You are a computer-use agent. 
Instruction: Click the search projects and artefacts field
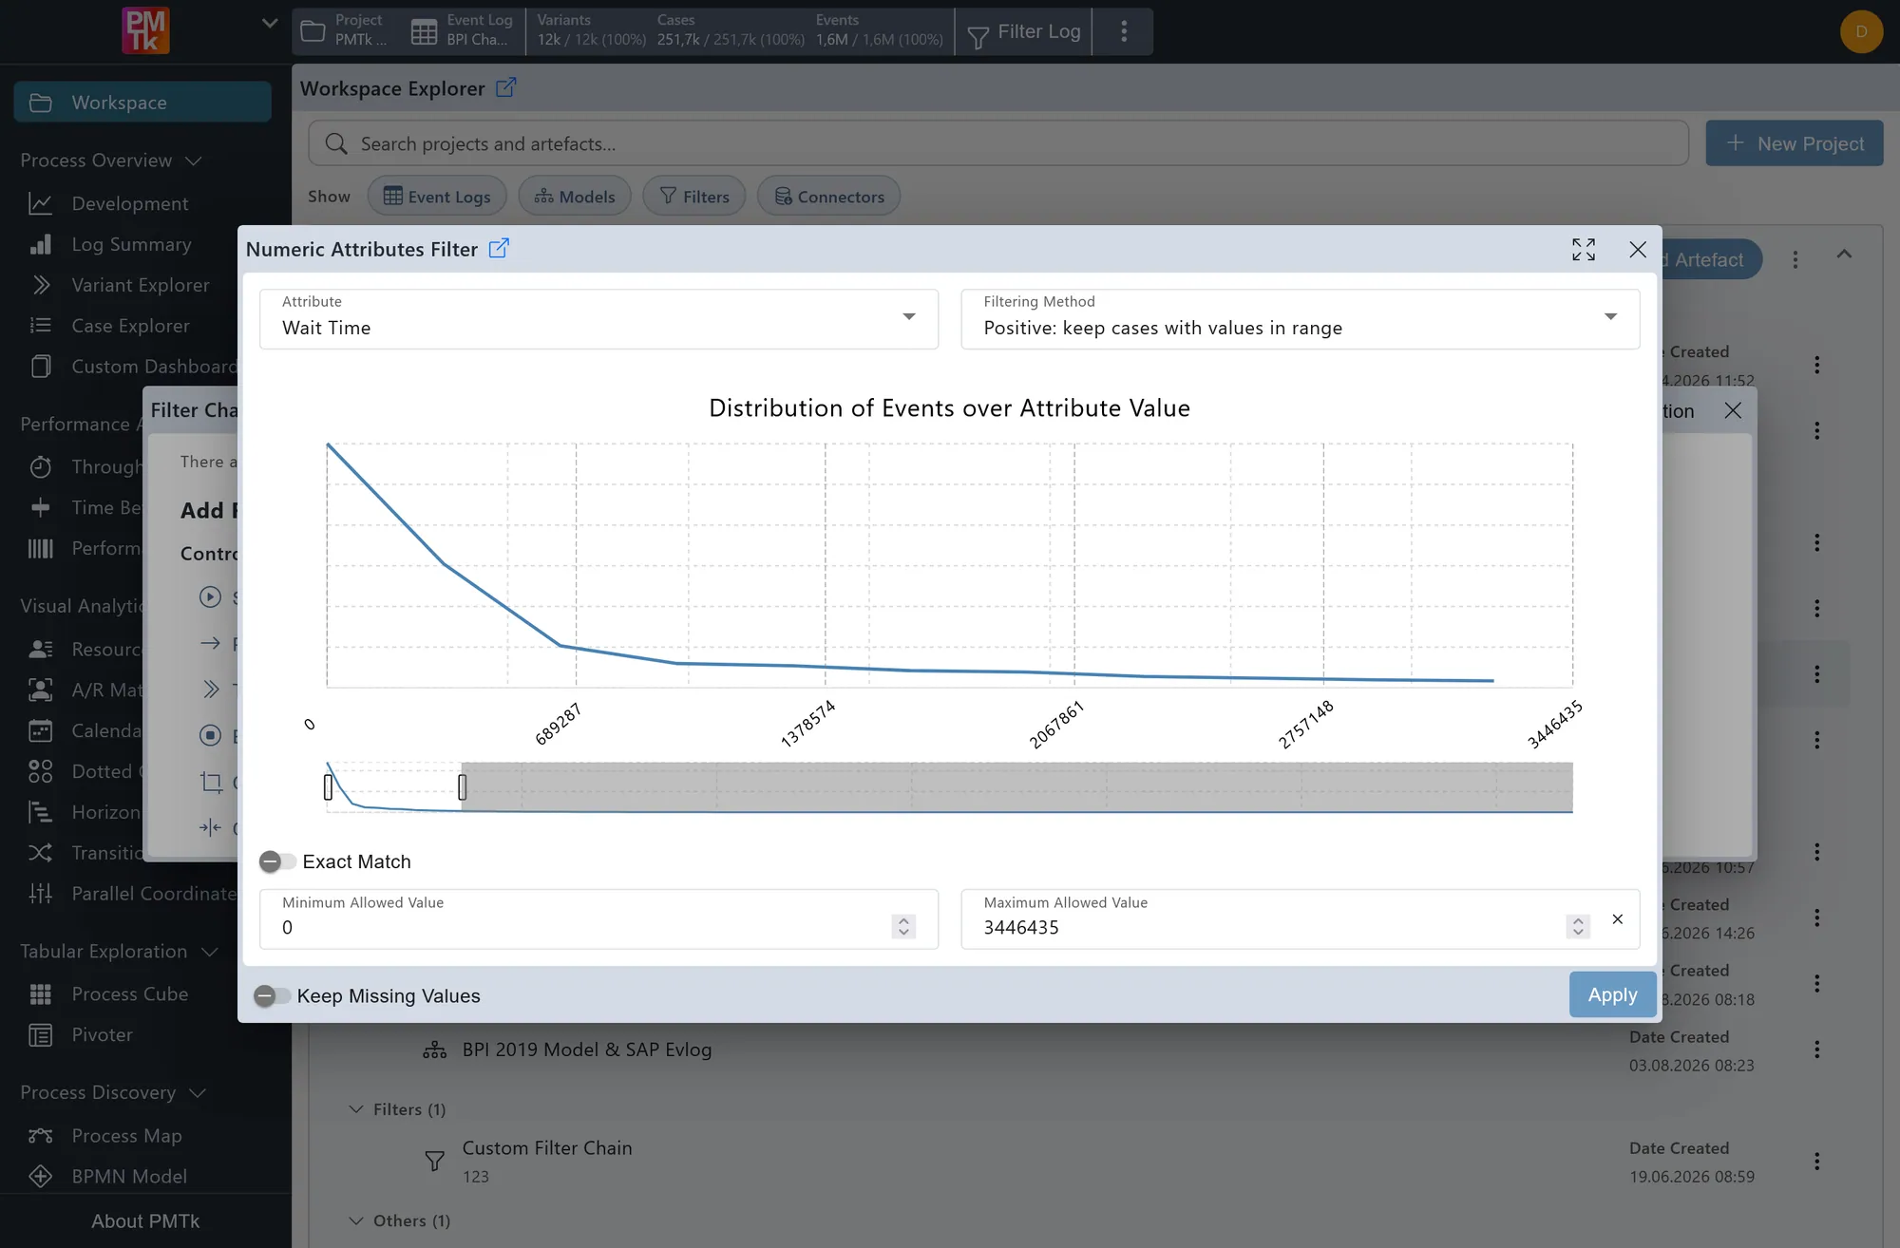click(997, 143)
